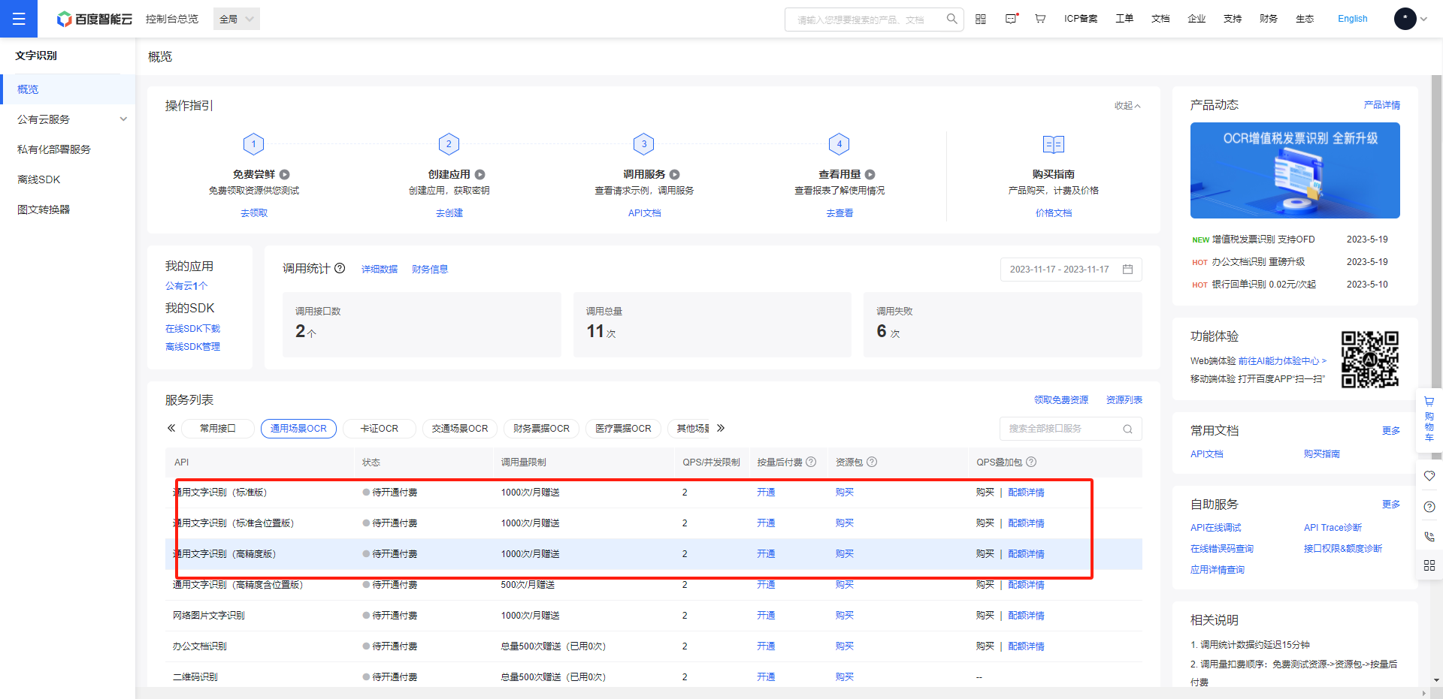This screenshot has width=1443, height=699.
Task: Click the 去创建 link
Action: (x=449, y=213)
